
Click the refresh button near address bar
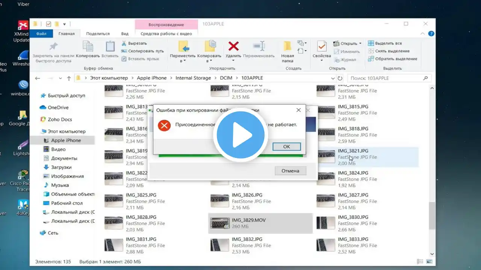tap(340, 78)
